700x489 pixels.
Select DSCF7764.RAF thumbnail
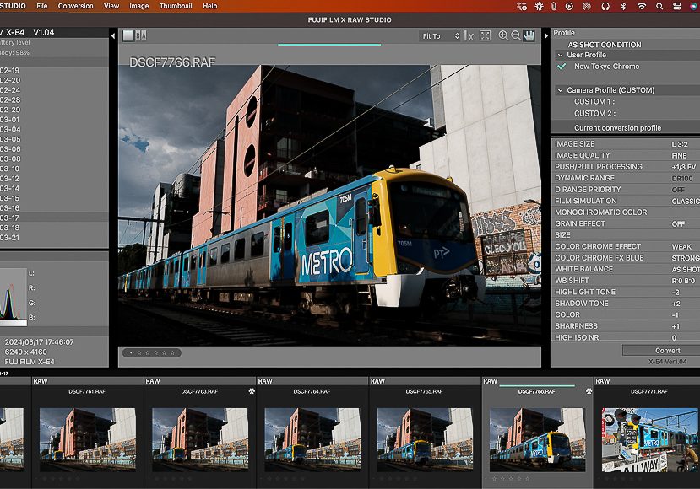coord(312,439)
